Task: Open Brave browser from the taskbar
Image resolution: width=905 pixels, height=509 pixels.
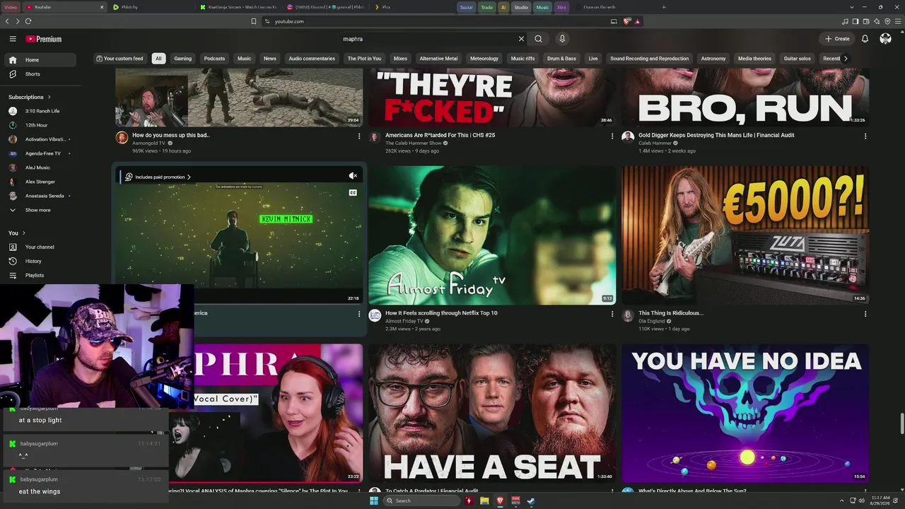Action: pos(500,501)
